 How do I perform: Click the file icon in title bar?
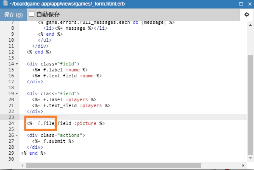[x=6, y=3]
